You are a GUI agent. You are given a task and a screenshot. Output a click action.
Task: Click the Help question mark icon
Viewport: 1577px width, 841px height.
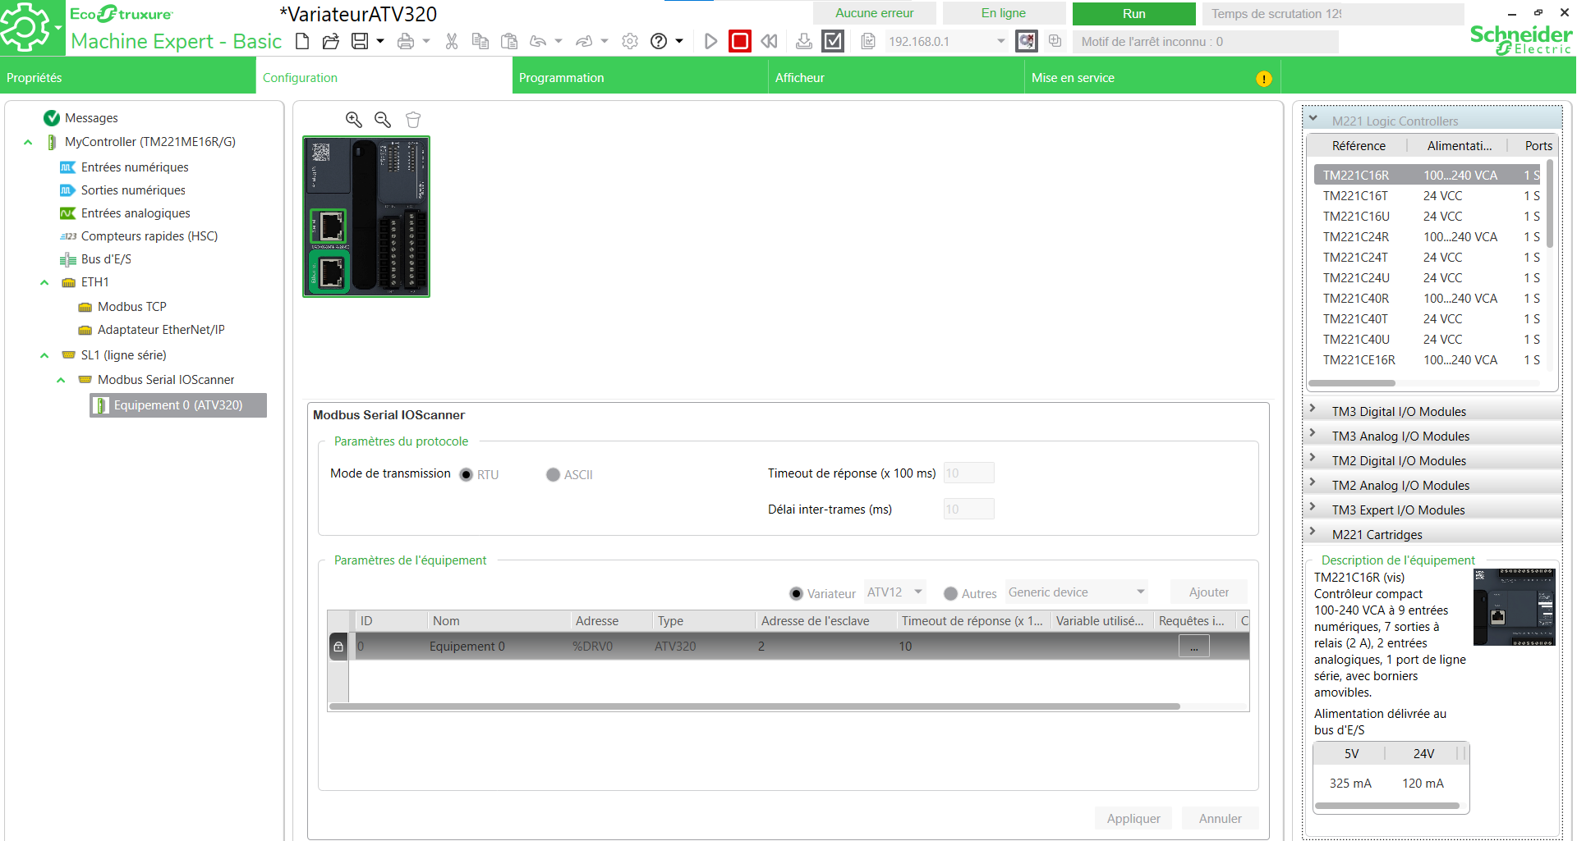pyautogui.click(x=659, y=41)
